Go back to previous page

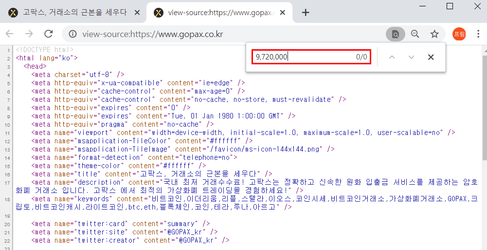pos(10,34)
